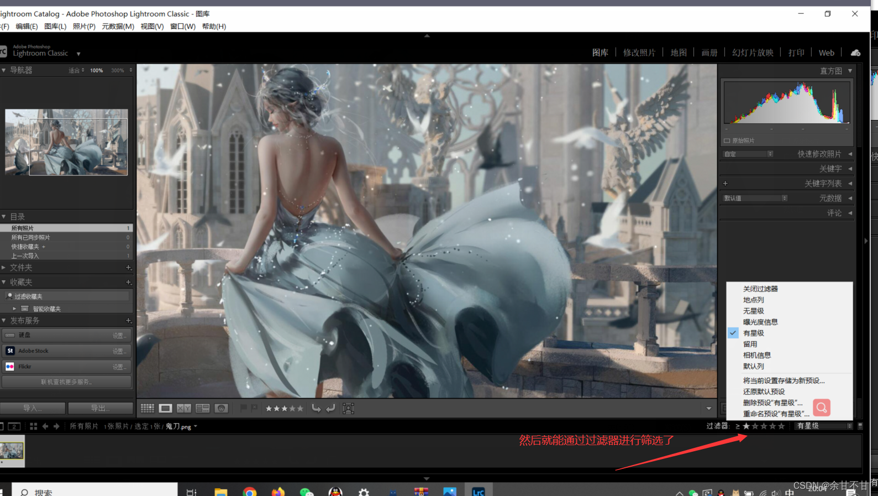
Task: Click the rating comparison ≥ symbol
Action: click(737, 426)
